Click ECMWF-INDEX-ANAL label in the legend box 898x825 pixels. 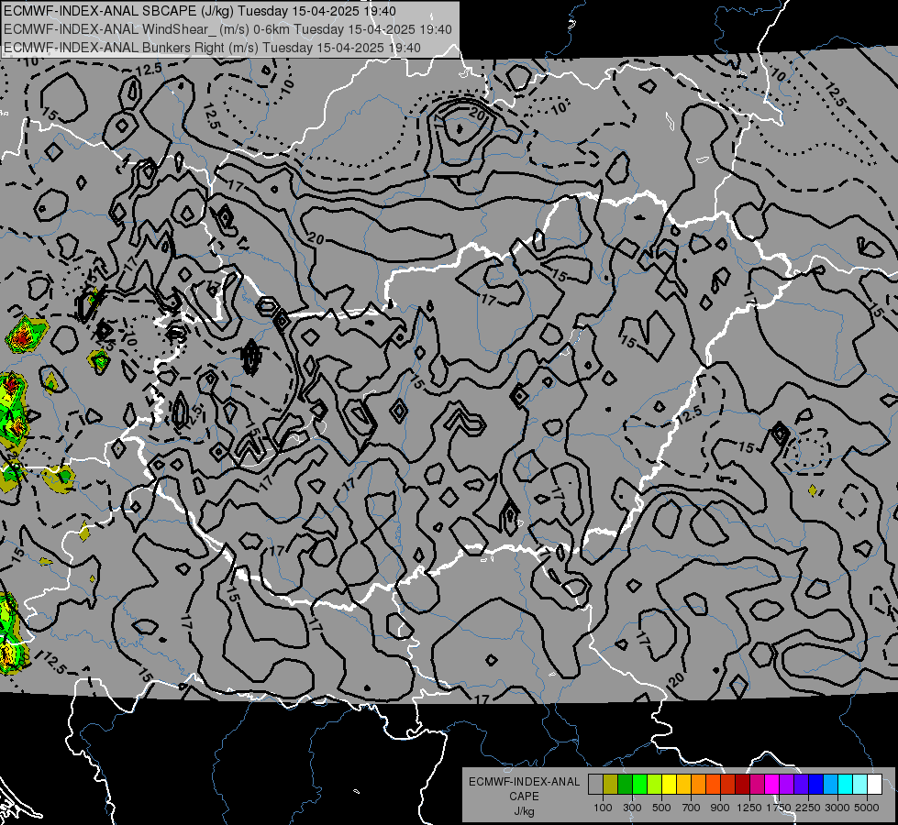pyautogui.click(x=524, y=782)
